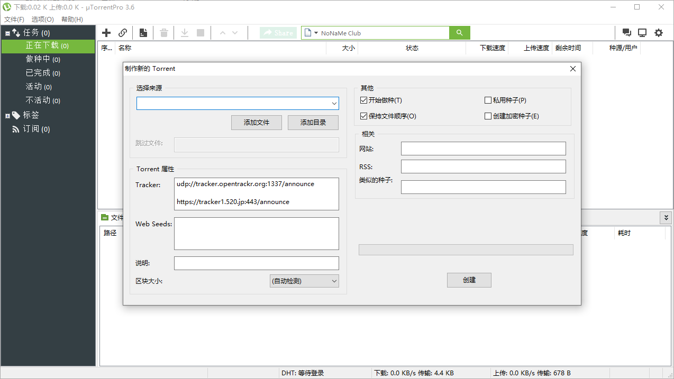Enable the 创建加密种子(E) checkbox
674x379 pixels.
(488, 116)
